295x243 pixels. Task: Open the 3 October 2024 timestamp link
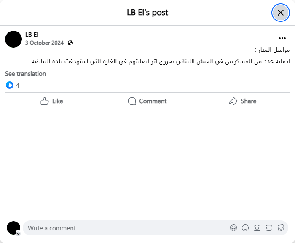pyautogui.click(x=44, y=43)
